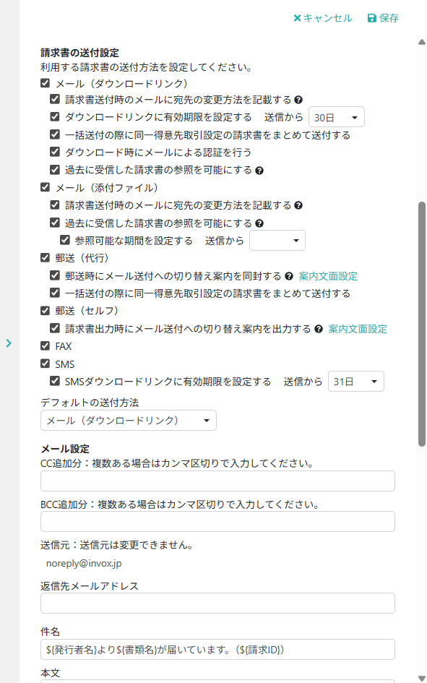The image size is (427, 683).
Task: Open the SMS 31日 expiration dropdown
Action: point(355,382)
